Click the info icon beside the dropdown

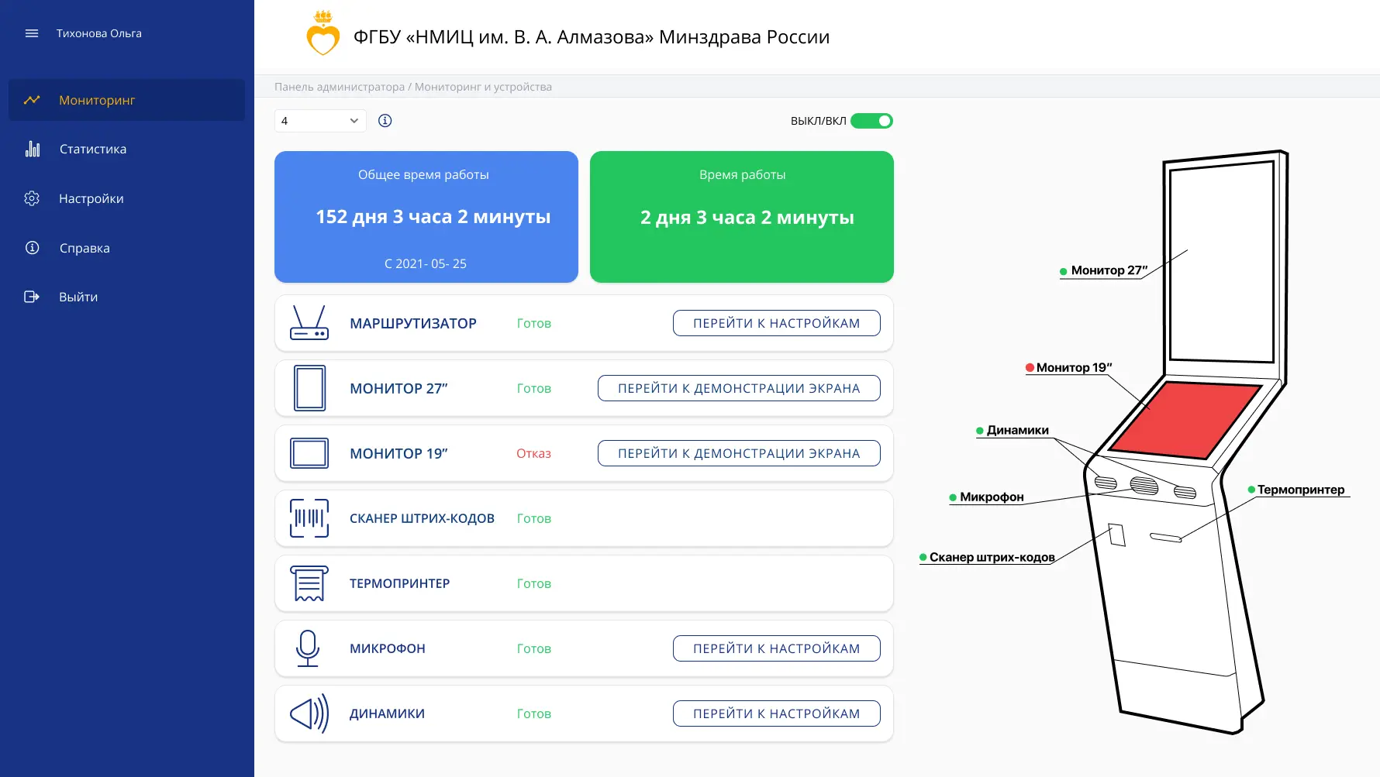[385, 121]
